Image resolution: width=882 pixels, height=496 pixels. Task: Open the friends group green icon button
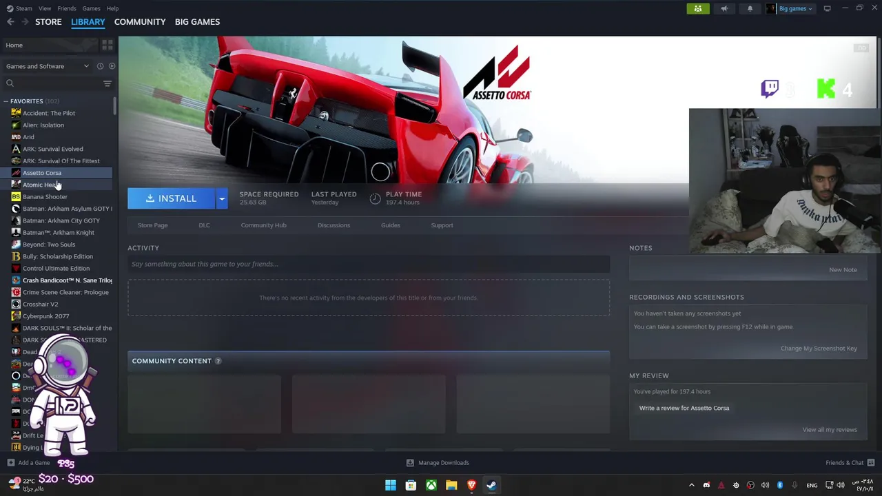click(x=698, y=9)
